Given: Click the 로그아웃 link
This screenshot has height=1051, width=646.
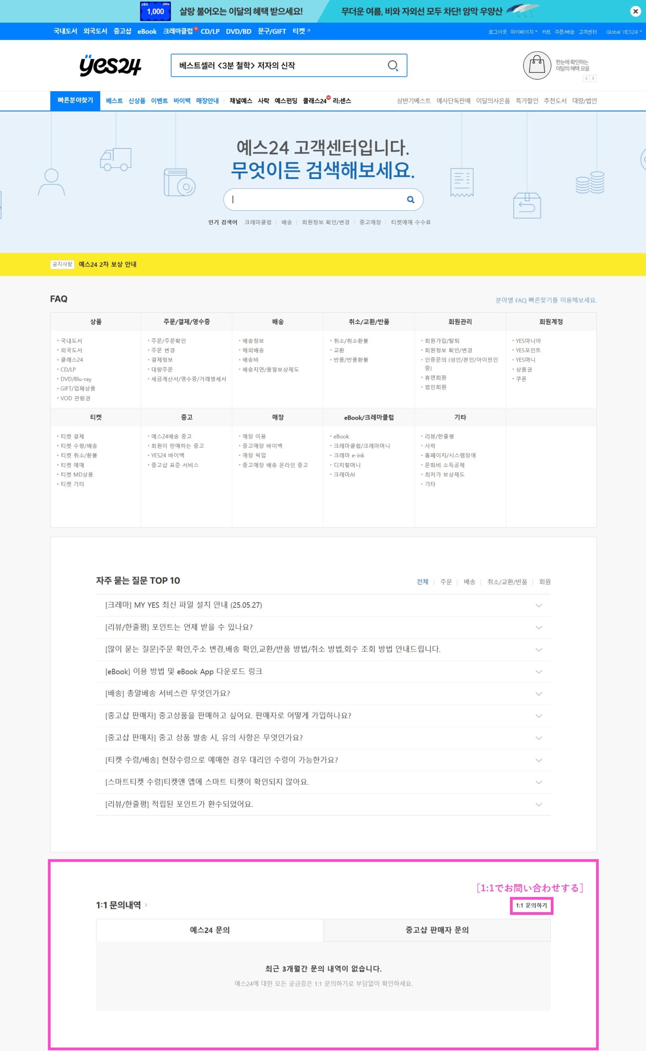Looking at the screenshot, I should pos(497,32).
